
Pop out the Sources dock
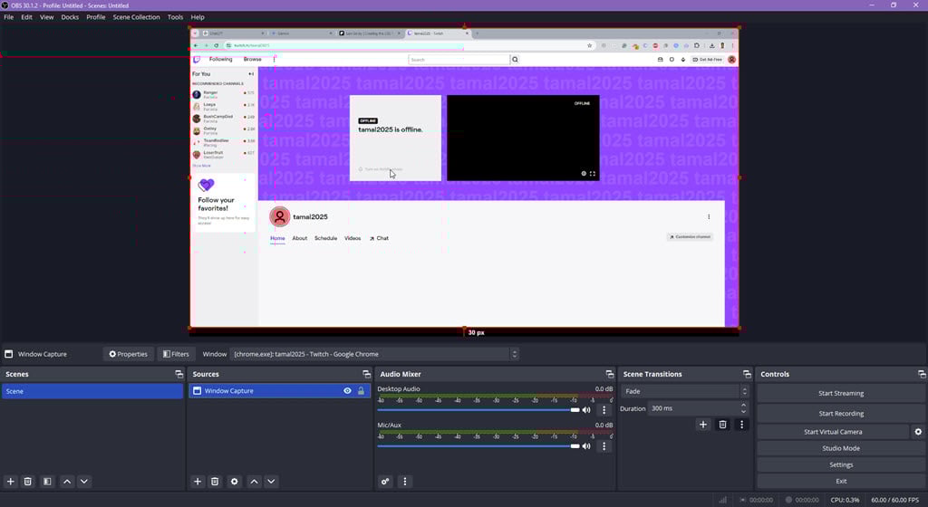[366, 374]
